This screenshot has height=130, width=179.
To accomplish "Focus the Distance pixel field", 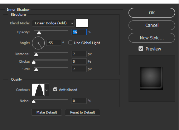I will (x=79, y=54).
